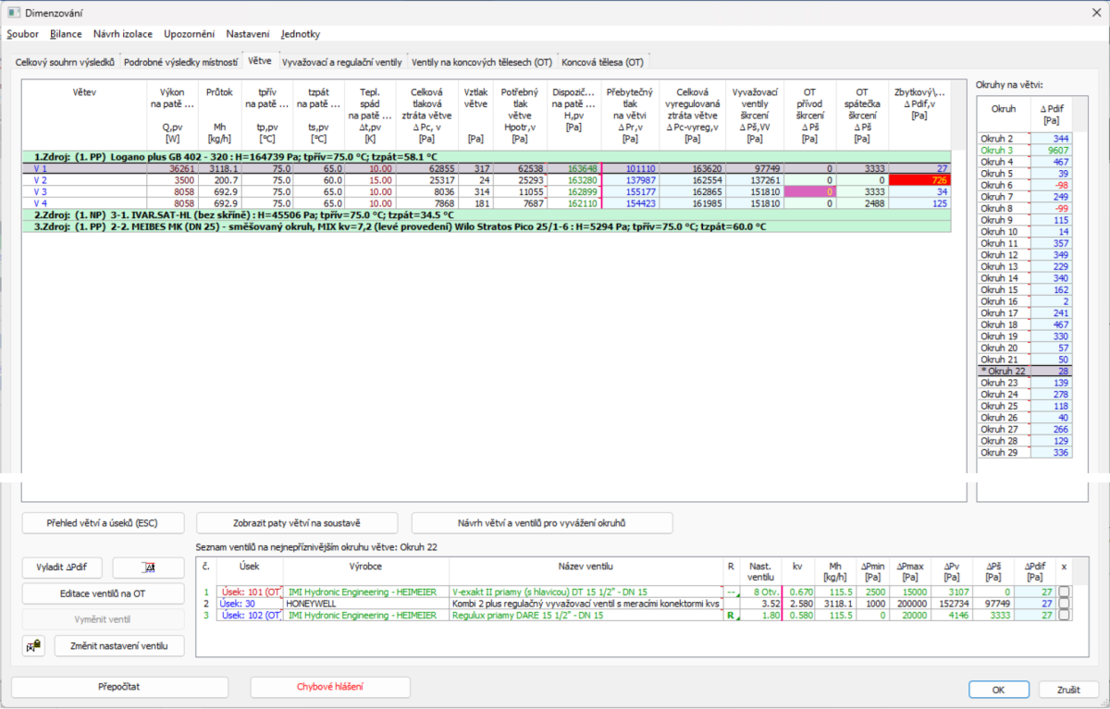Open the Bilance menu
The height and width of the screenshot is (709, 1110).
click(66, 34)
